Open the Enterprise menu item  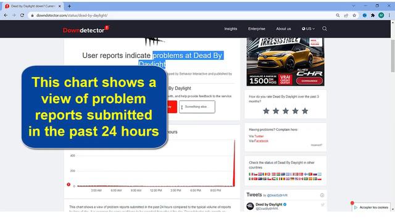click(257, 29)
